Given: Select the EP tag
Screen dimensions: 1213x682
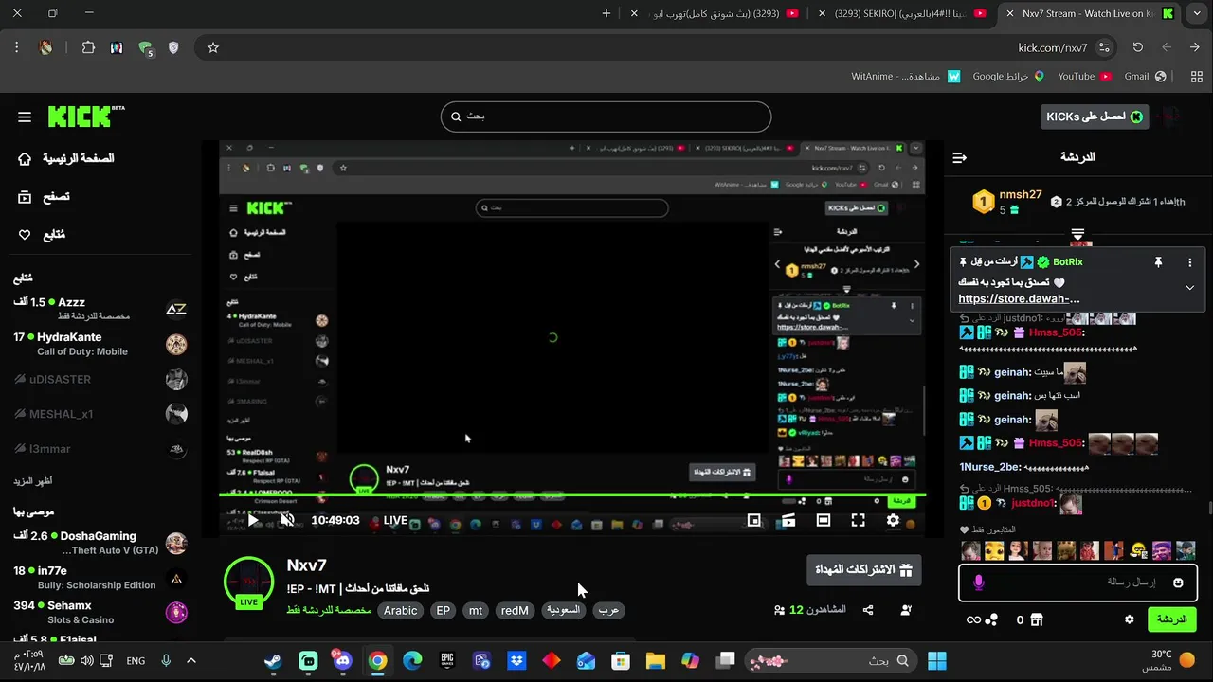Looking at the screenshot, I should point(443,611).
